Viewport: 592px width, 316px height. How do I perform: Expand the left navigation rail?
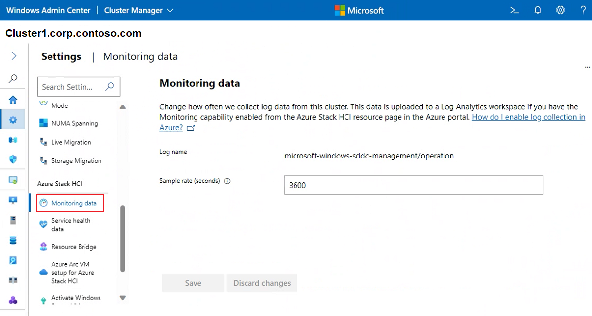tap(14, 56)
